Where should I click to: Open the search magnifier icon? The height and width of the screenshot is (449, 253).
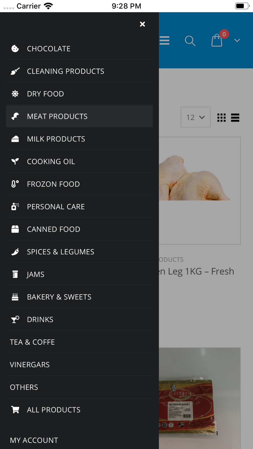coord(190,41)
